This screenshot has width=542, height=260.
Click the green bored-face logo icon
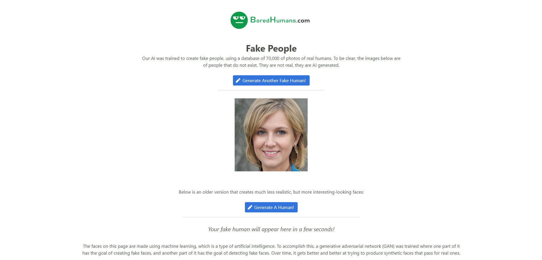[239, 20]
